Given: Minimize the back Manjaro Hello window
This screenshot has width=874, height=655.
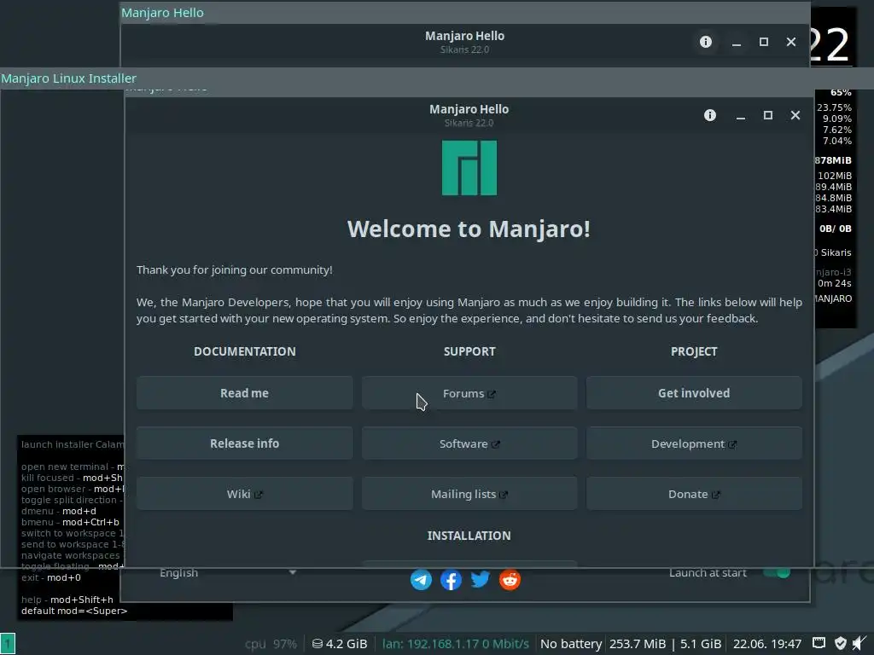Looking at the screenshot, I should pos(737,43).
